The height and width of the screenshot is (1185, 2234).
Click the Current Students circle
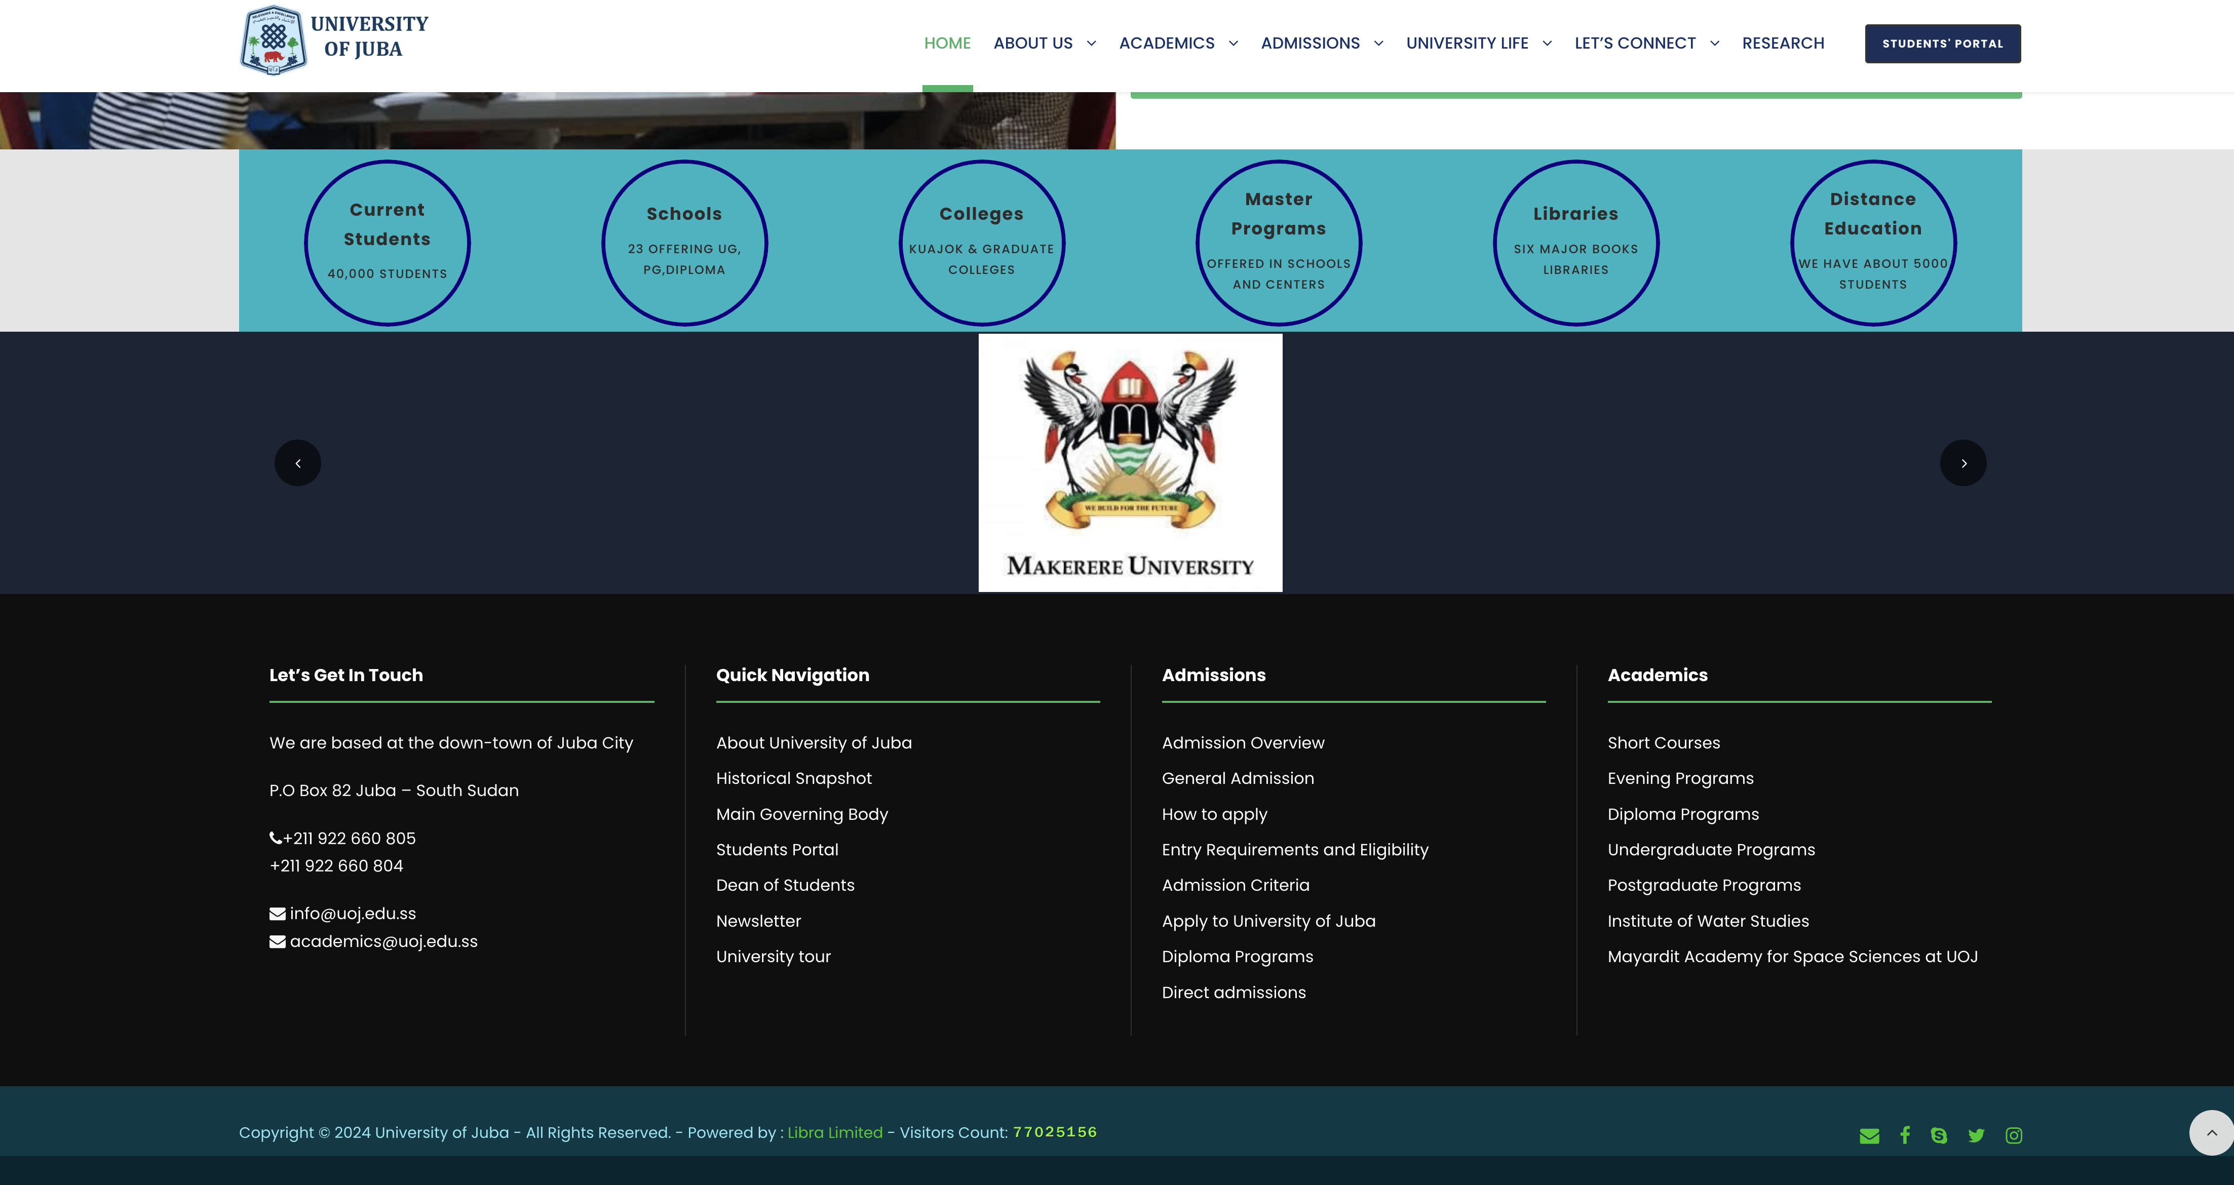(x=387, y=243)
